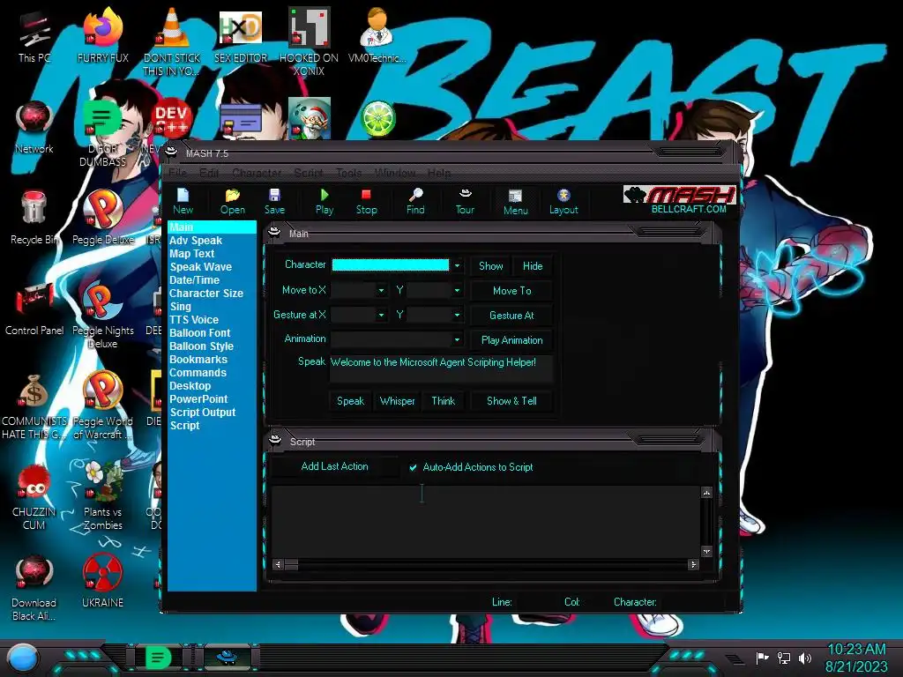Open the Character menu
Viewport: 903px width, 677px height.
point(257,173)
